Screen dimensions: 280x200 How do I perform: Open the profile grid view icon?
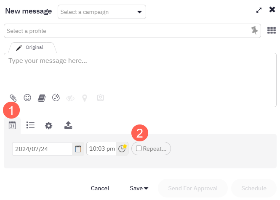click(x=272, y=30)
